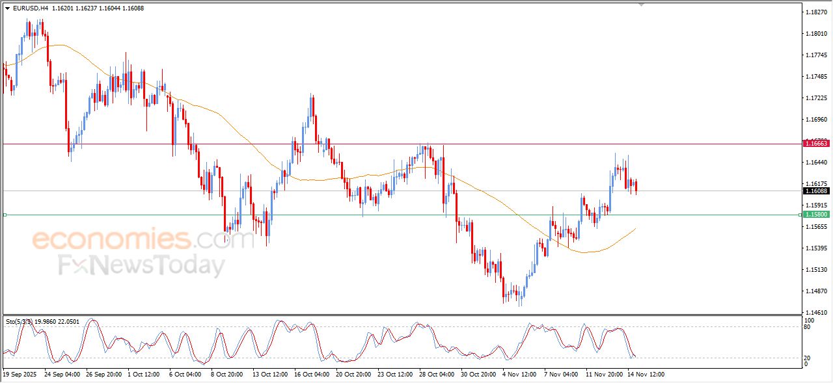The width and height of the screenshot is (833, 383).
Task: Click the 1.17485 price axis label
Action: coord(815,77)
